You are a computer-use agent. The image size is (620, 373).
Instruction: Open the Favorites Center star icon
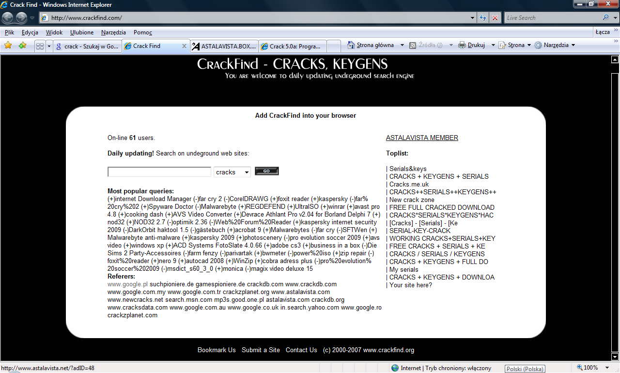(x=8, y=46)
